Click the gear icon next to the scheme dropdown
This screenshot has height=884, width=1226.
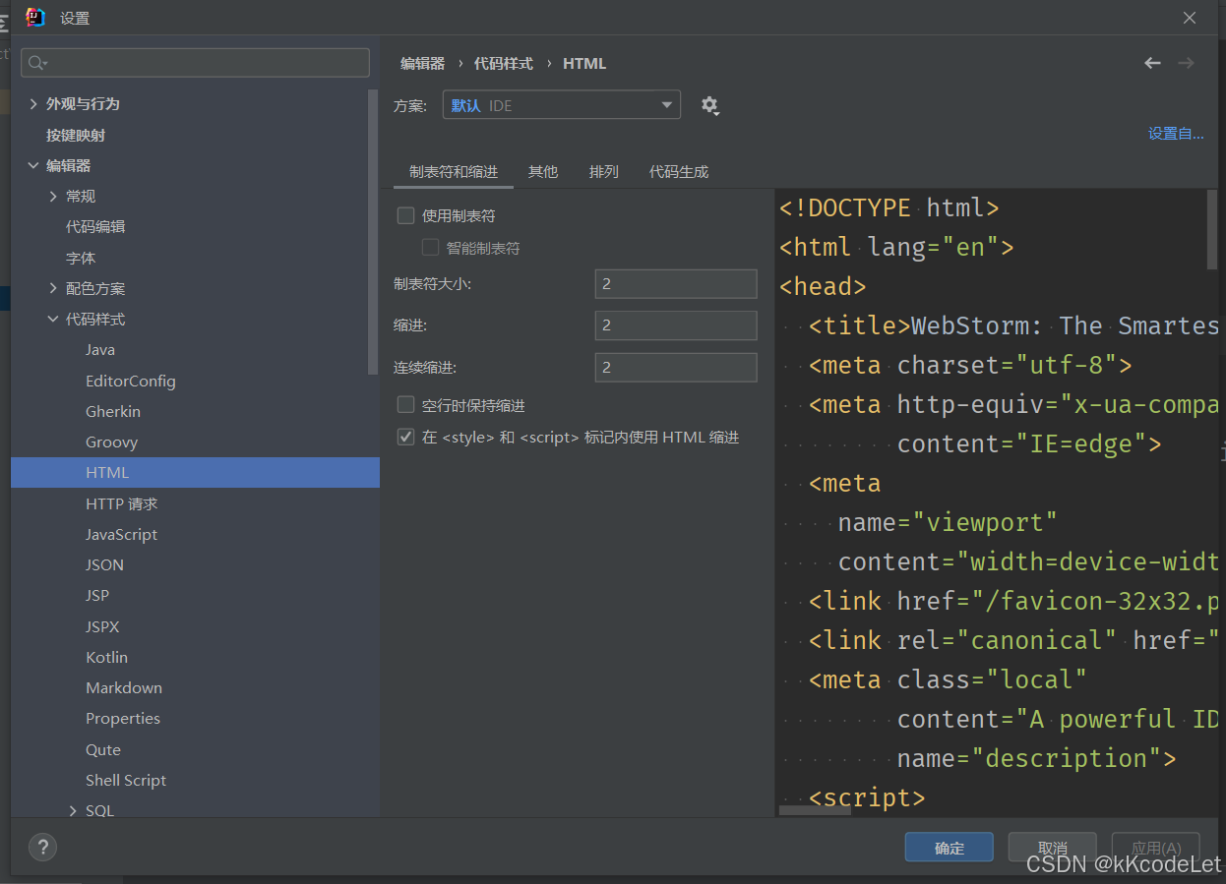pos(709,105)
